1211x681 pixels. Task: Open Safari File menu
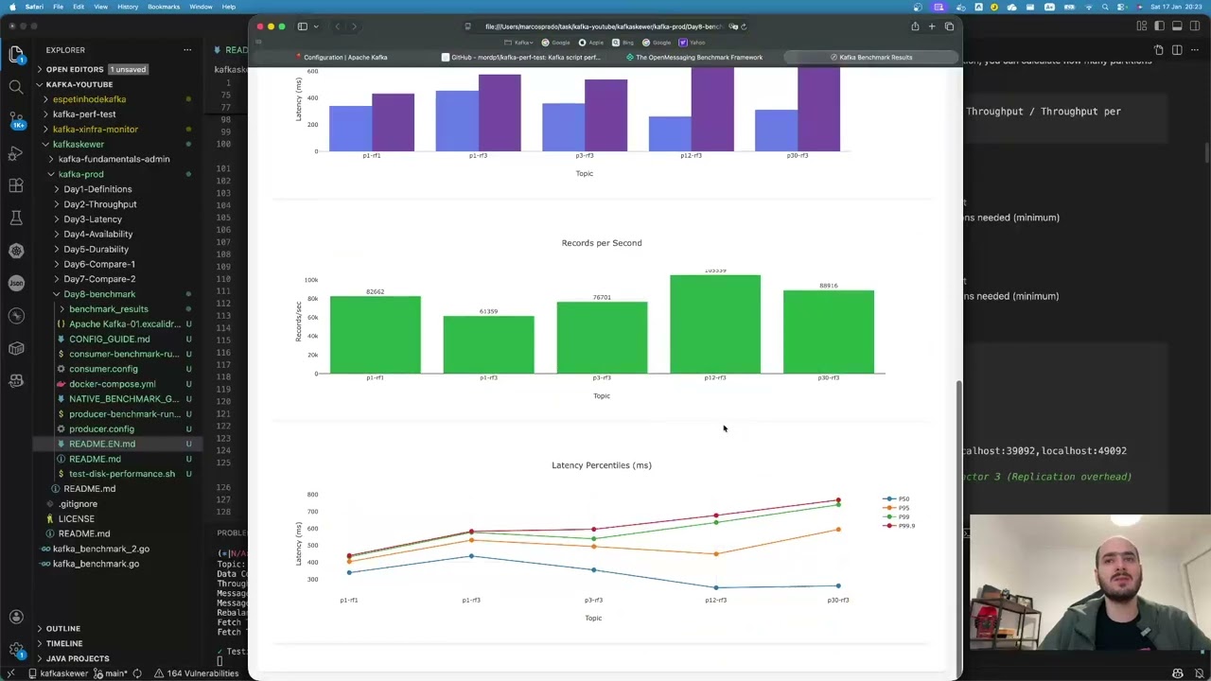[x=58, y=7]
